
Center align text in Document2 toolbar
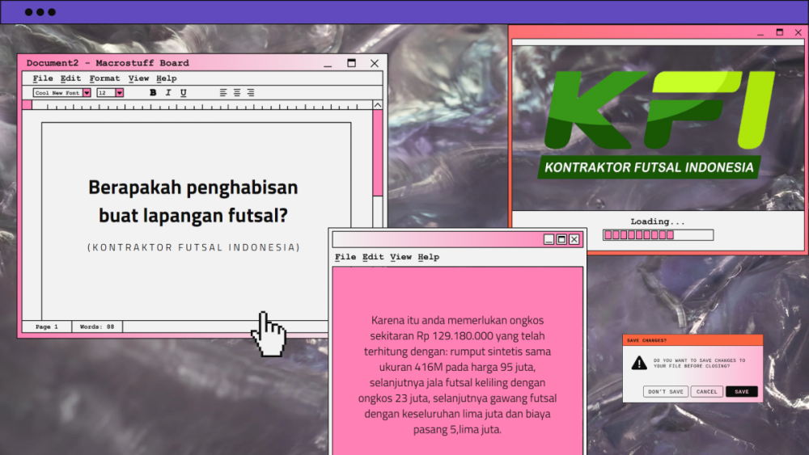coord(237,93)
